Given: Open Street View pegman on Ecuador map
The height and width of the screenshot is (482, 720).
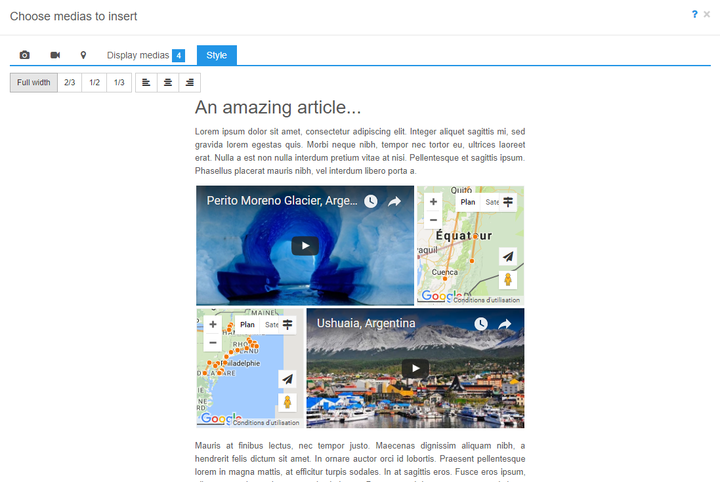Looking at the screenshot, I should [507, 280].
